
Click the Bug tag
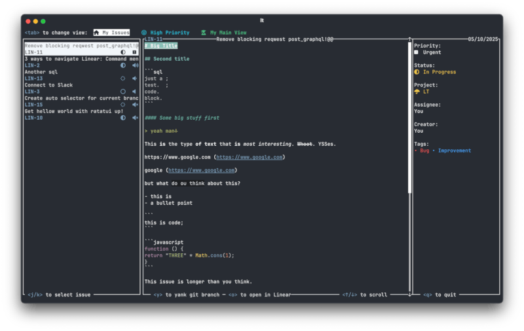point(424,150)
